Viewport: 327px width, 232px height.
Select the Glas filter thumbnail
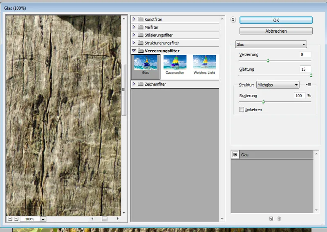pyautogui.click(x=146, y=67)
